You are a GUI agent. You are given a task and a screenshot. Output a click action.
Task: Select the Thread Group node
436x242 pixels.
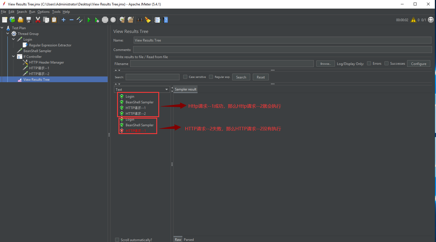point(28,34)
